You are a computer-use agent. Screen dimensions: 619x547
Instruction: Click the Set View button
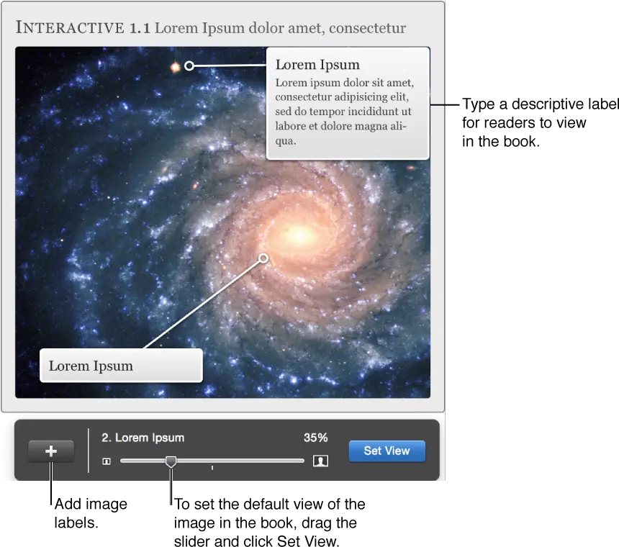[x=387, y=451]
